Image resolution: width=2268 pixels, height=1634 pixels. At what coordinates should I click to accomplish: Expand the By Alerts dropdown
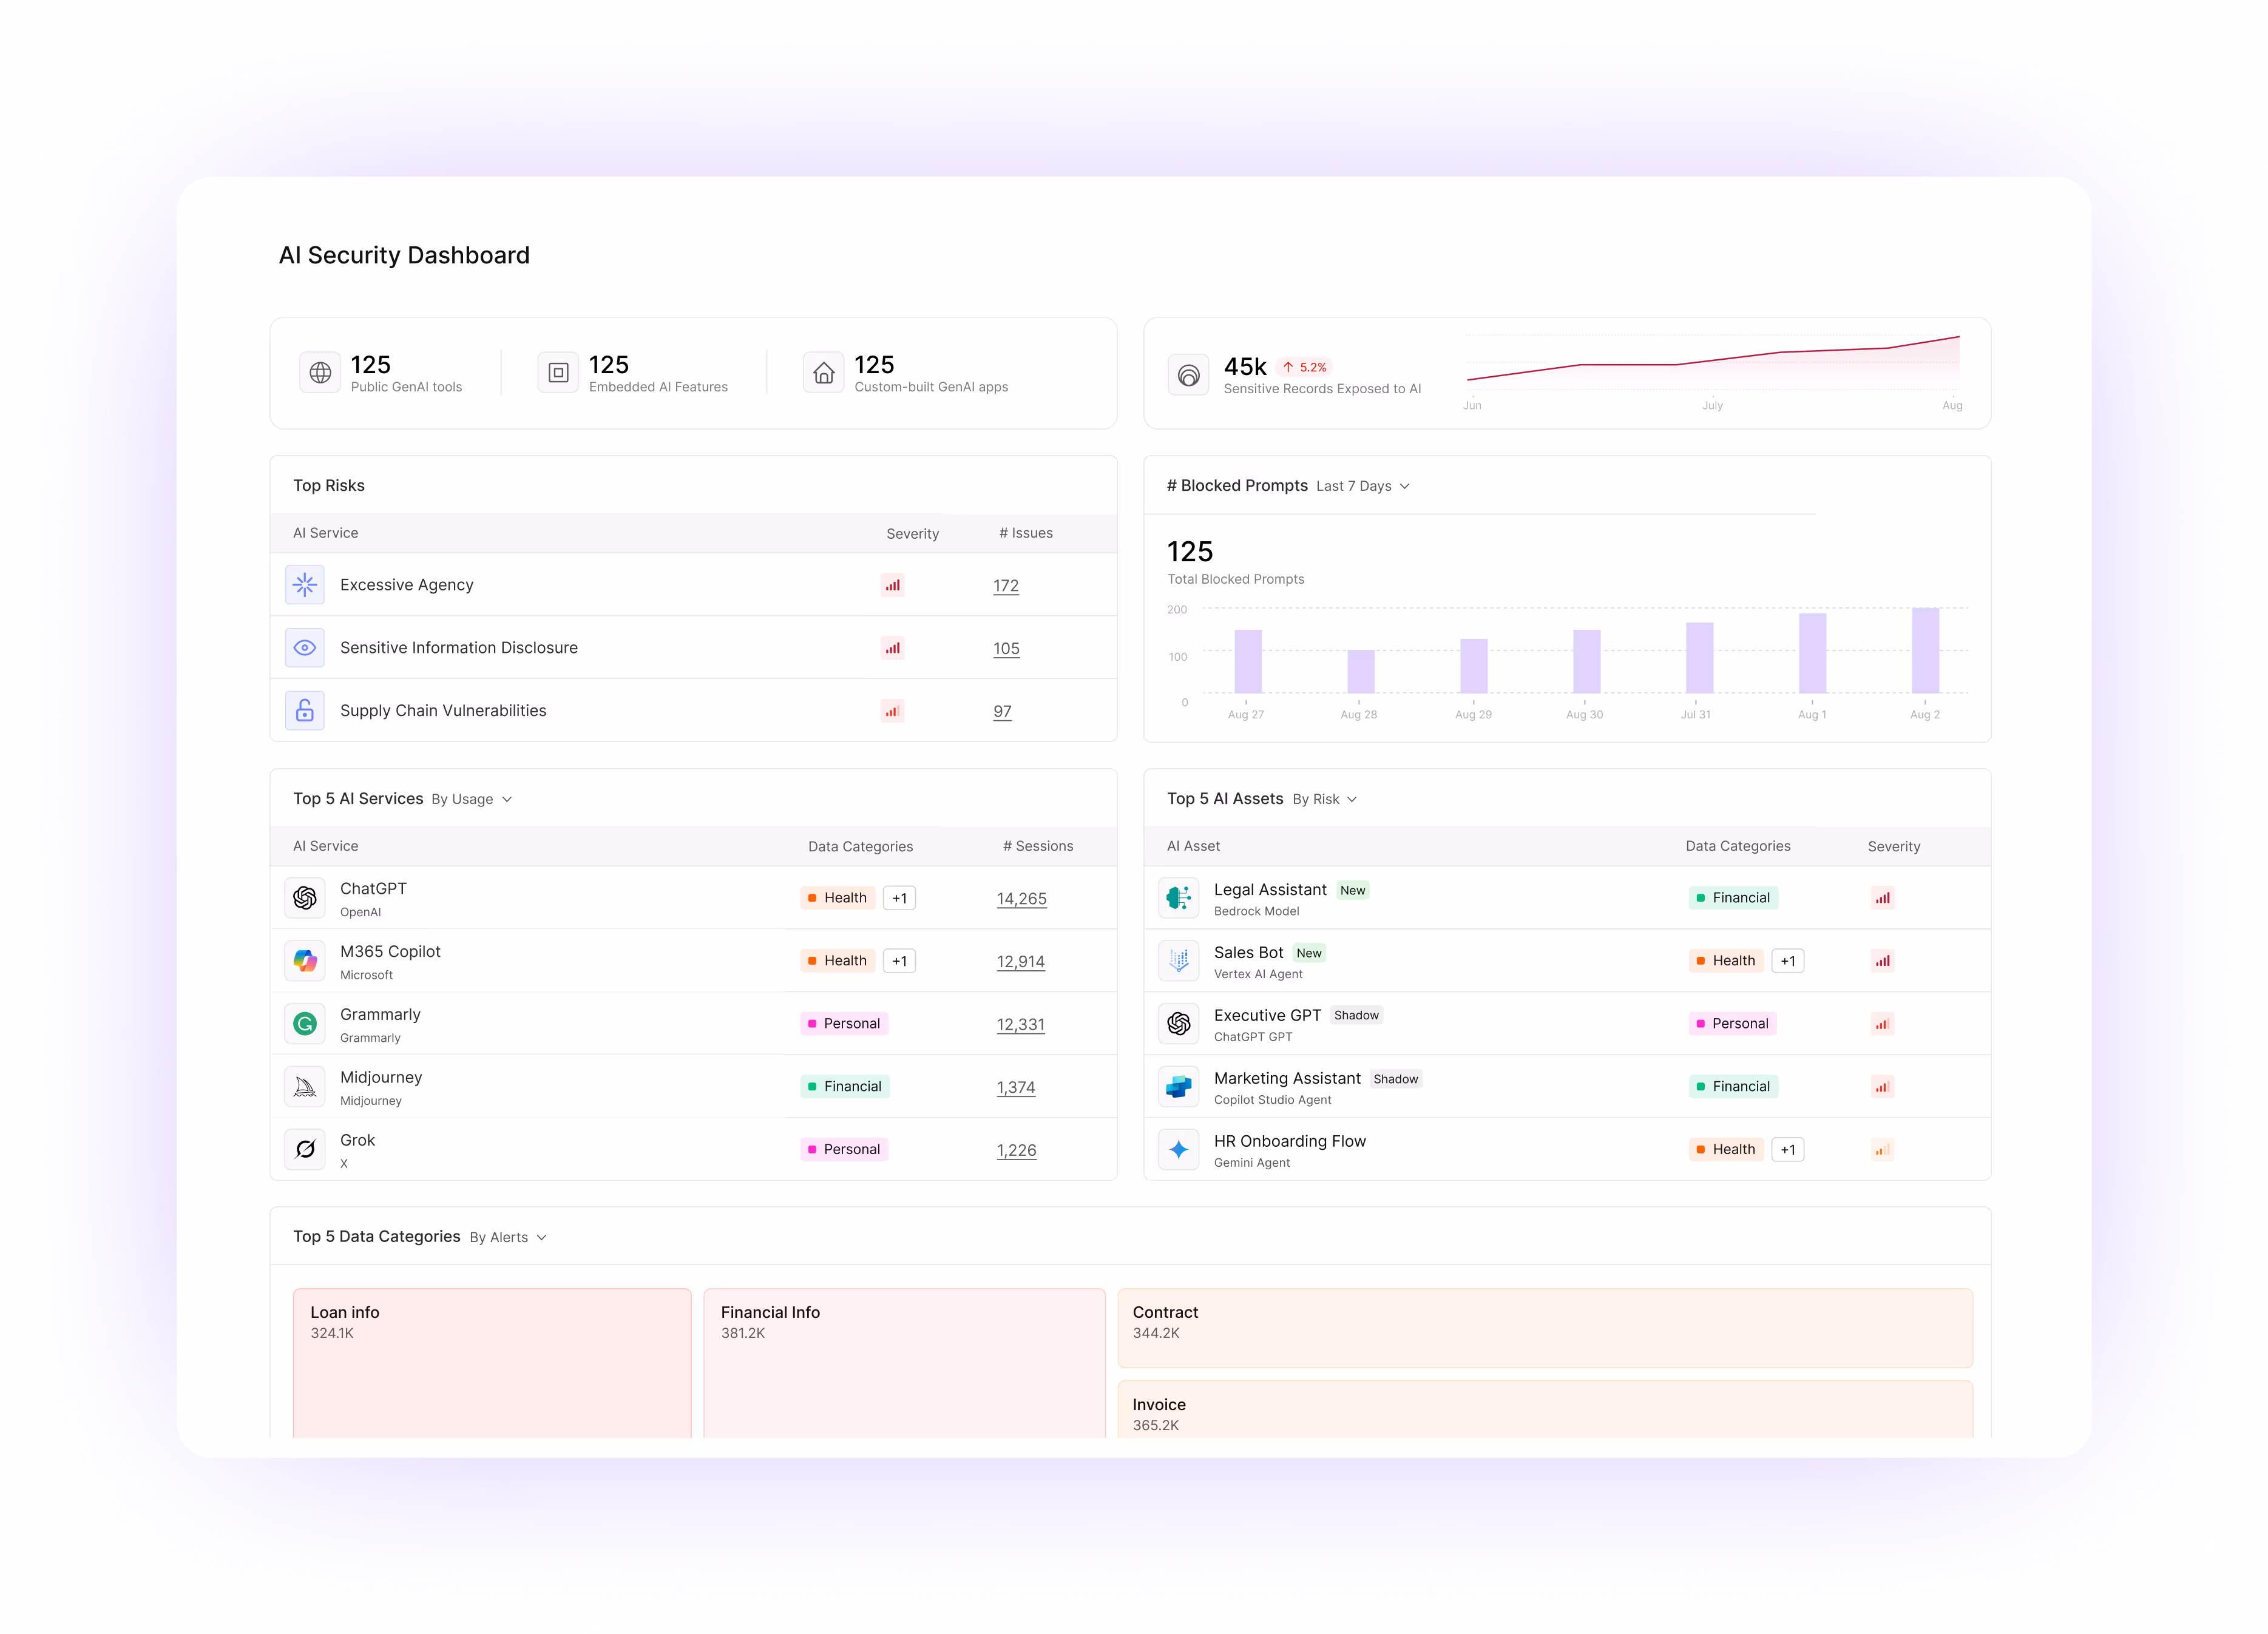[x=508, y=1237]
